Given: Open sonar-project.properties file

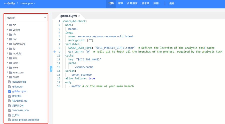Looking at the screenshot, I should coord(25,120).
